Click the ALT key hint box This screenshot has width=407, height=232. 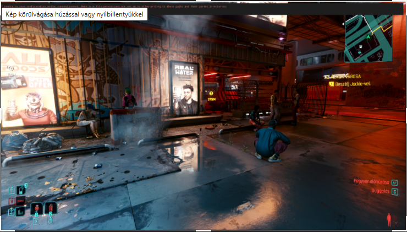[x=394, y=183]
